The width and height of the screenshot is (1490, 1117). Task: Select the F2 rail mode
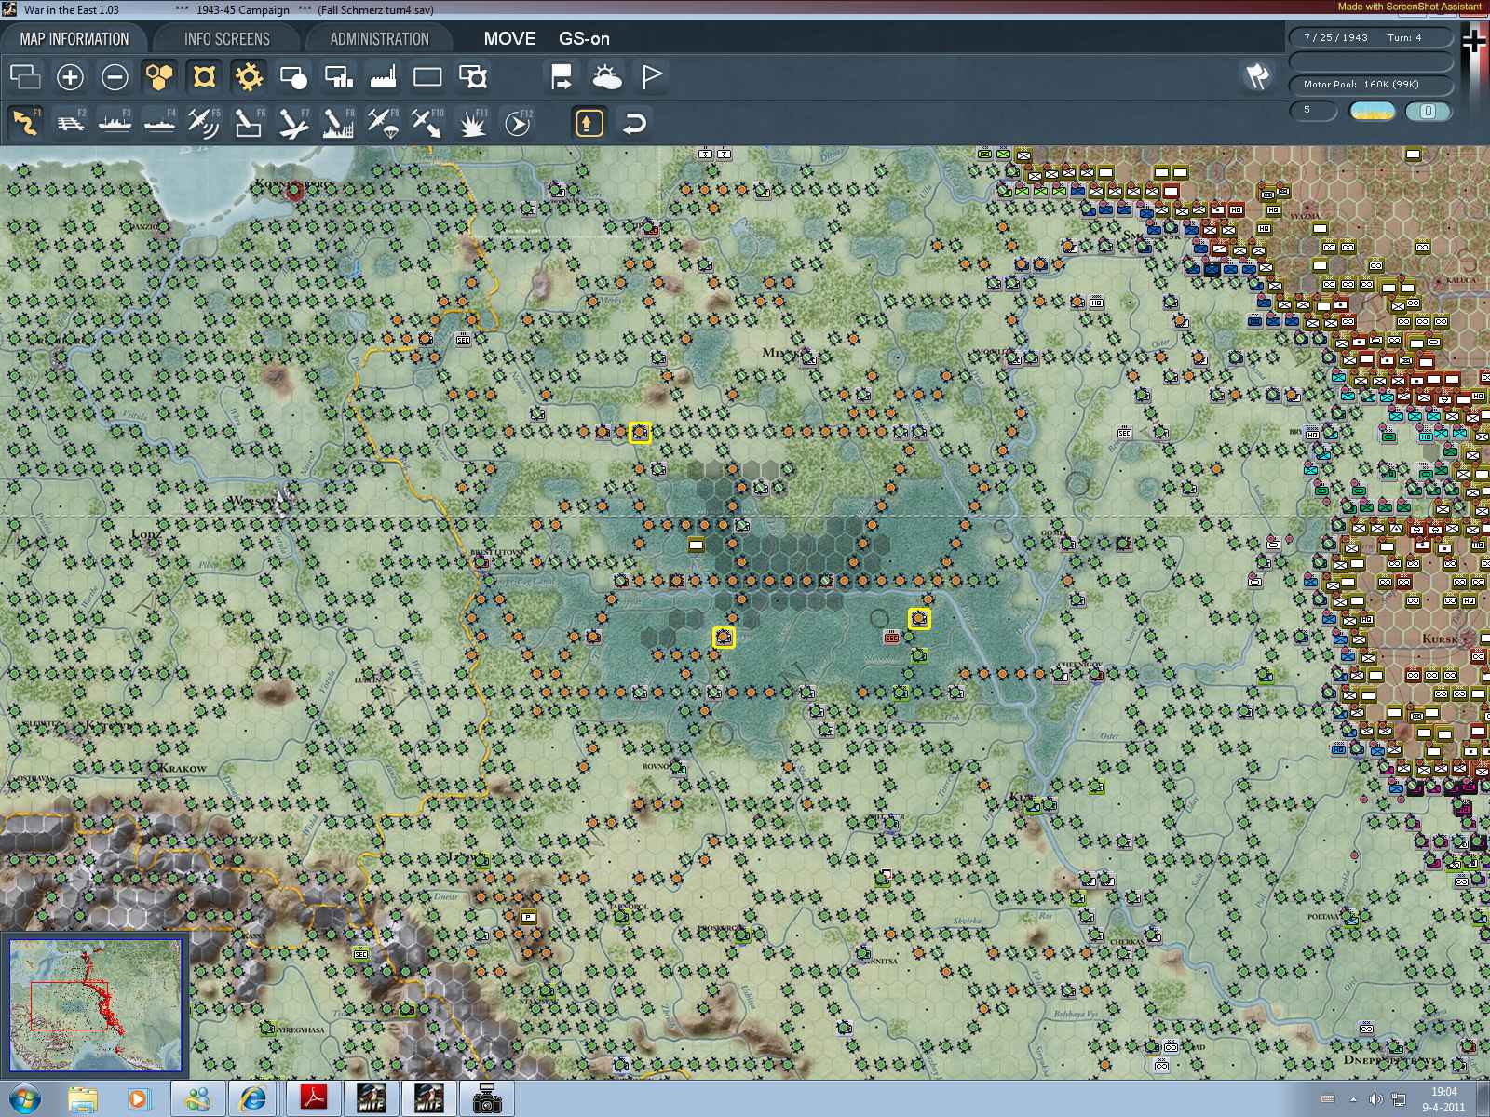click(70, 123)
